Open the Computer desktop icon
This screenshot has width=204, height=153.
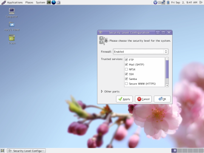[x=11, y=13]
